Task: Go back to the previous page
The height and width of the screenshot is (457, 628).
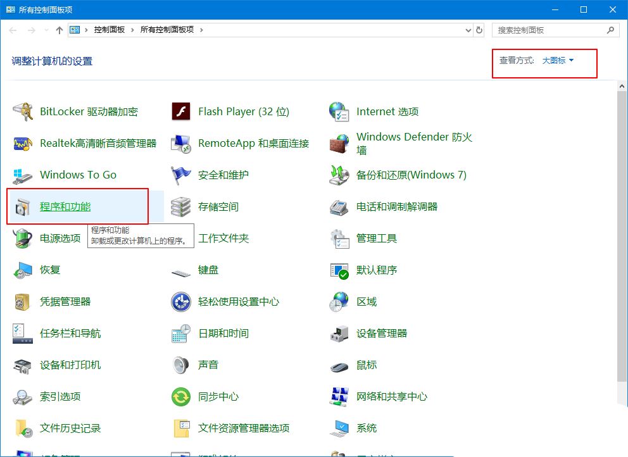Action: click(x=13, y=30)
